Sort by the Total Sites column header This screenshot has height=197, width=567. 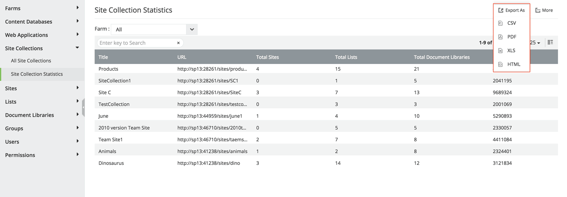tap(267, 57)
